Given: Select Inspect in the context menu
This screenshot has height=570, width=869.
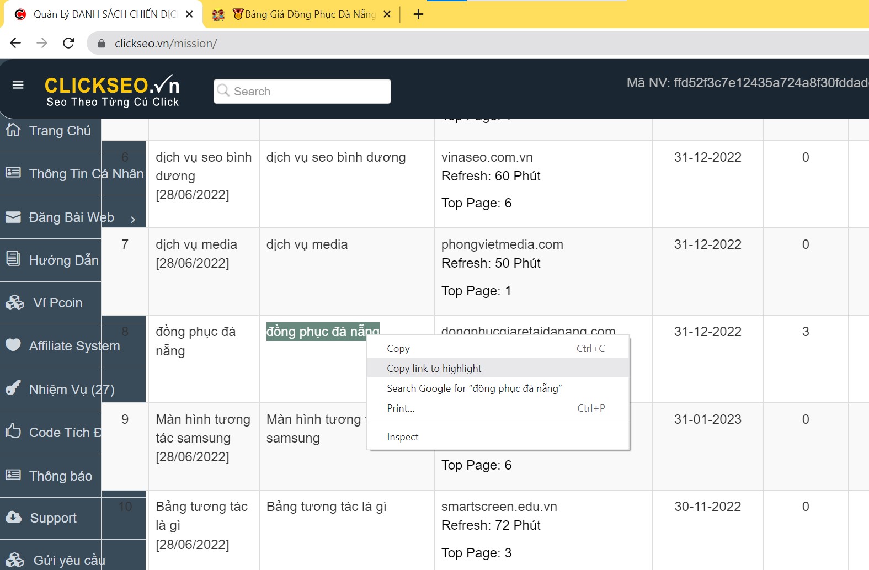Looking at the screenshot, I should [x=403, y=437].
